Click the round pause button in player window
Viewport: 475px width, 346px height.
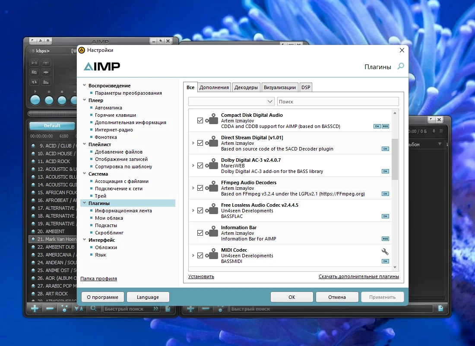49,100
